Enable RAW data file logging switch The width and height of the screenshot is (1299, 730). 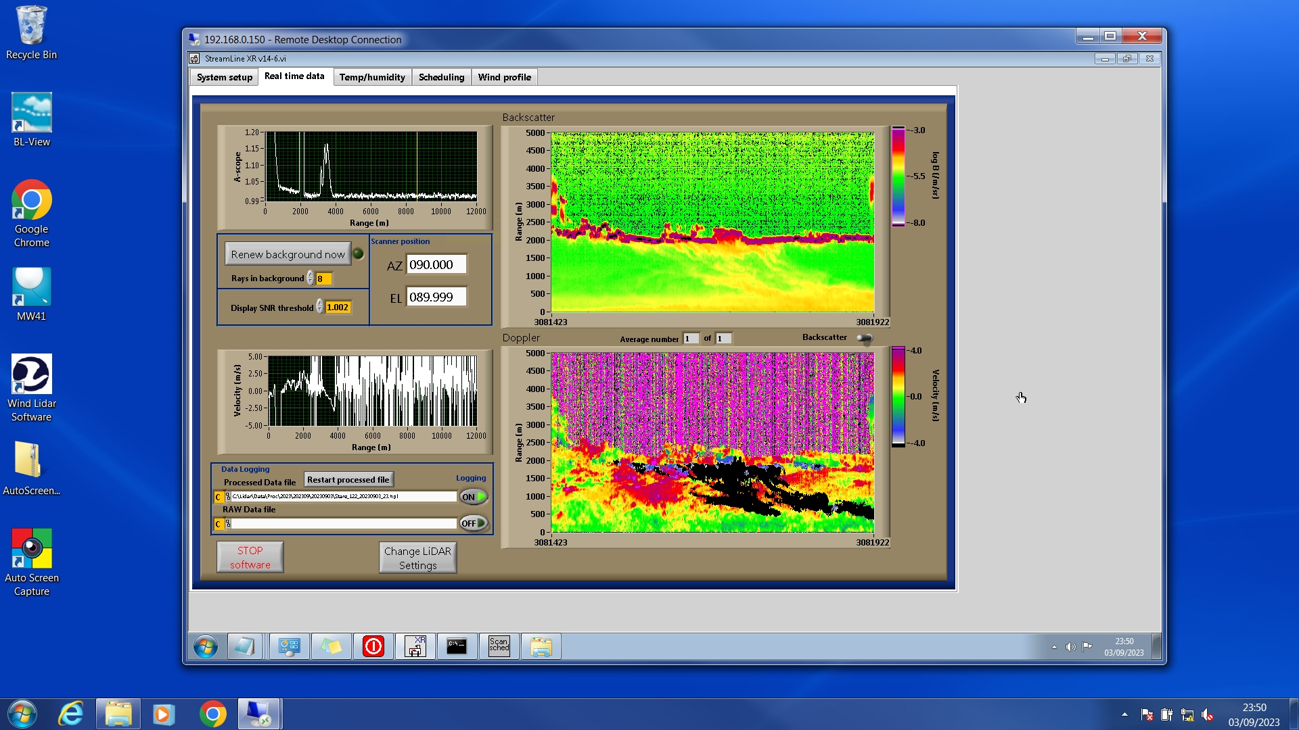[x=474, y=523]
